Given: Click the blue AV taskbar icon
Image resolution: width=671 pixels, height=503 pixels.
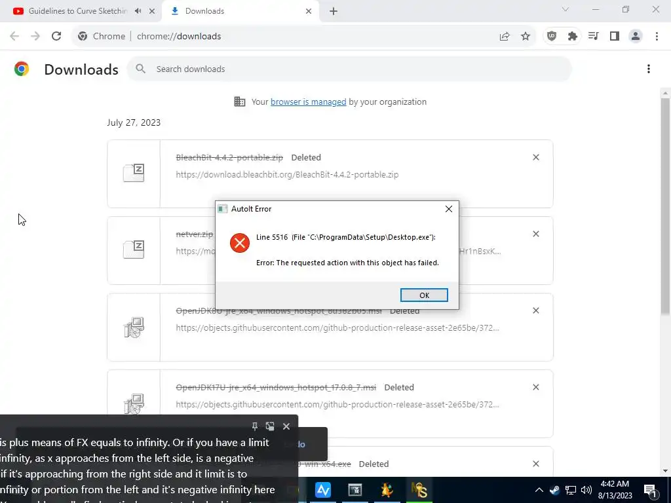Looking at the screenshot, I should (x=323, y=490).
